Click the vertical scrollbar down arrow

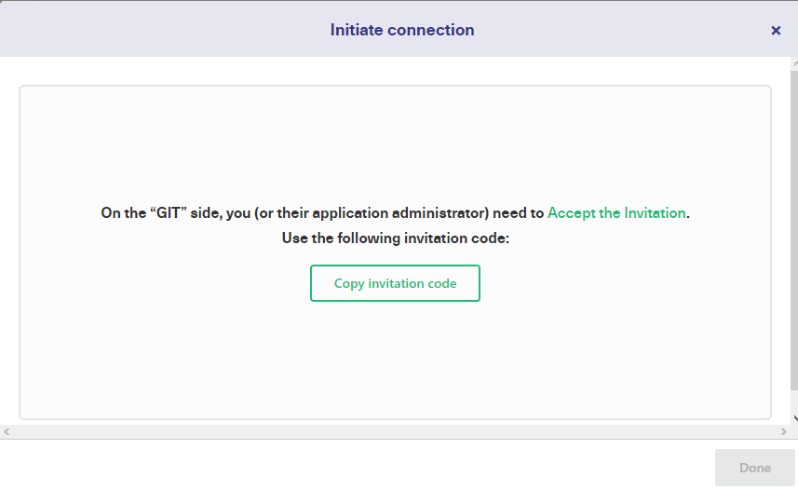(x=795, y=418)
